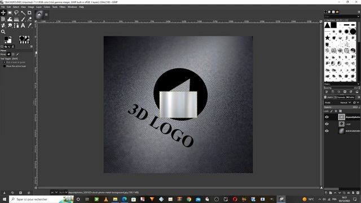
Task: Open the active pattern indicator
Action: tap(27, 38)
